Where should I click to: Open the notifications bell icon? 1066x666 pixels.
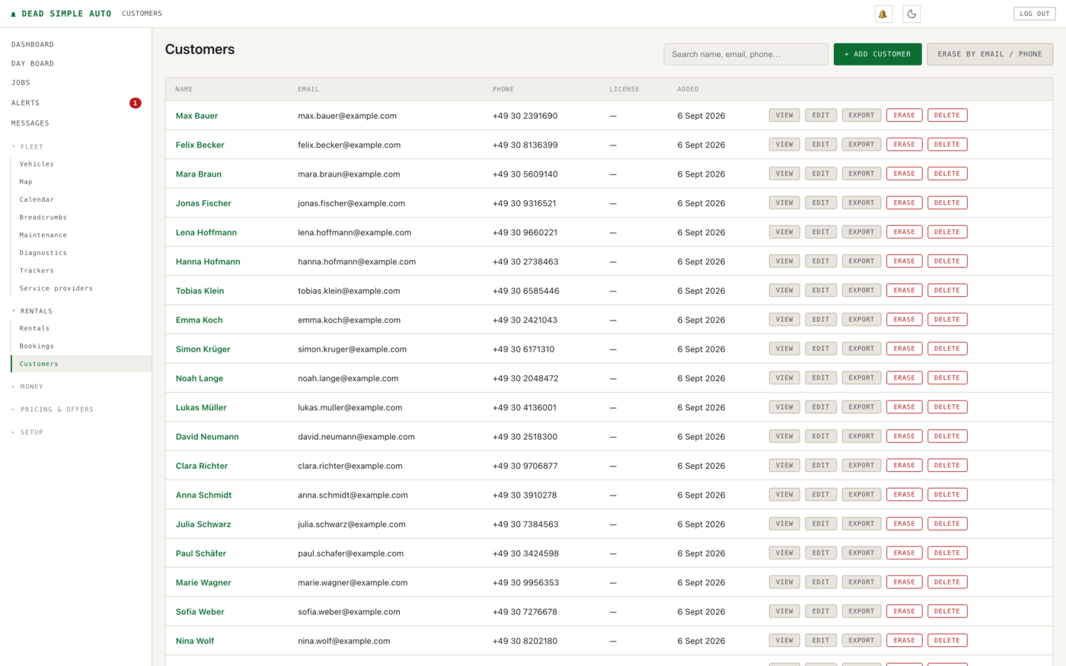[x=883, y=14]
